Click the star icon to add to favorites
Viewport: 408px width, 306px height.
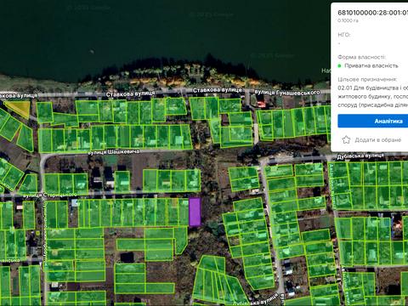coord(346,139)
